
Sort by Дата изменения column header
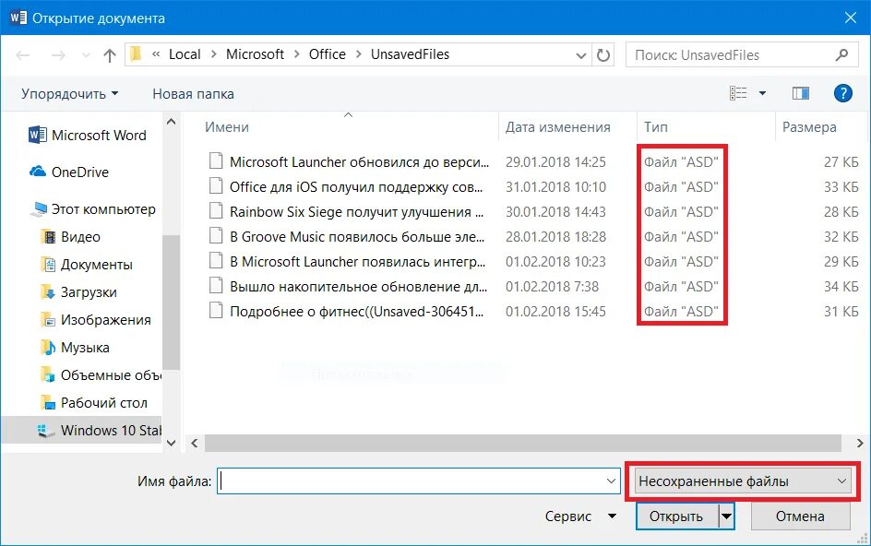pos(557,127)
